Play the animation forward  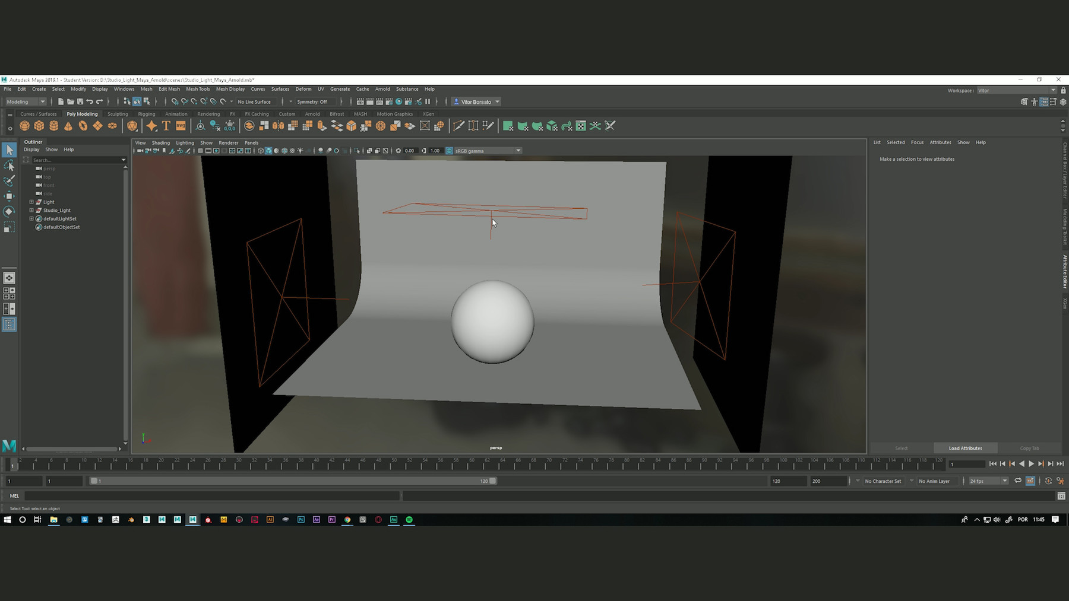tap(1031, 464)
